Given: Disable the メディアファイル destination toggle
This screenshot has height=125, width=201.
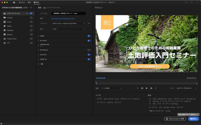Looking at the screenshot, I should point(31,13).
